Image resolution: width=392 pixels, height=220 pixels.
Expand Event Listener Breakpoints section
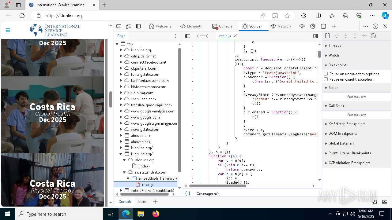[x=357, y=153]
